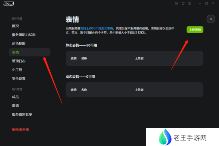Click the 动态表情——0可用 heading
The image size is (219, 146).
click(80, 77)
